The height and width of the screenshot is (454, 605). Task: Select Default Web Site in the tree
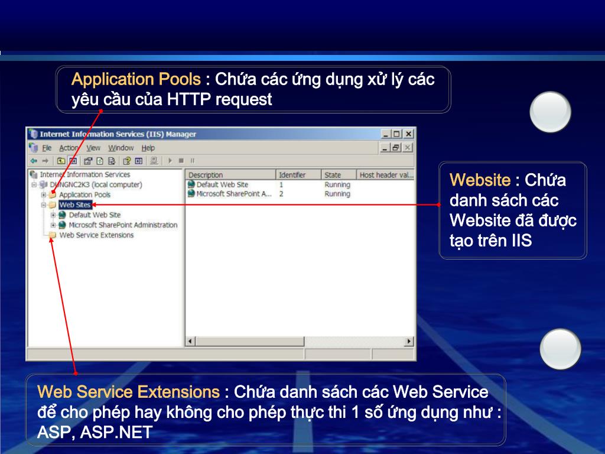[95, 215]
